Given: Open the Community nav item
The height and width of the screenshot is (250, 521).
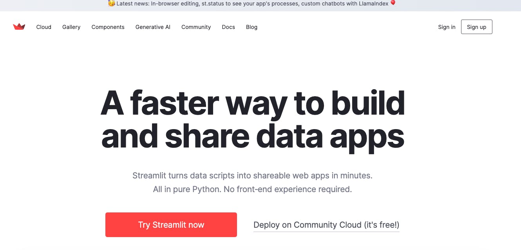Looking at the screenshot, I should (x=196, y=27).
